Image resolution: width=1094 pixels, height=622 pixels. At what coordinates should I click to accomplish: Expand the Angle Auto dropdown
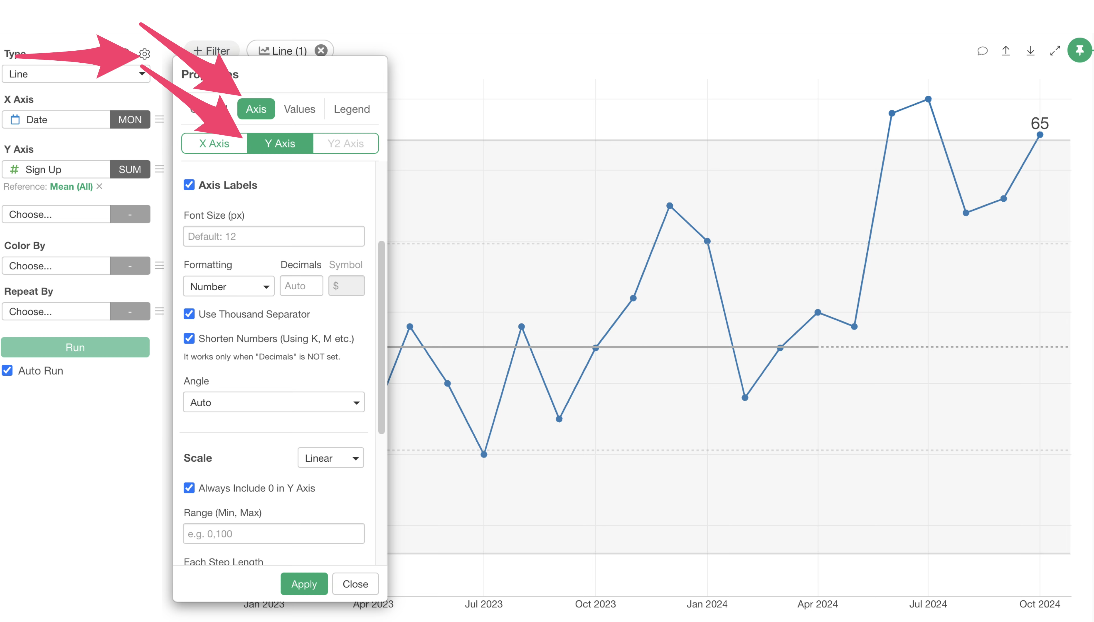click(273, 402)
